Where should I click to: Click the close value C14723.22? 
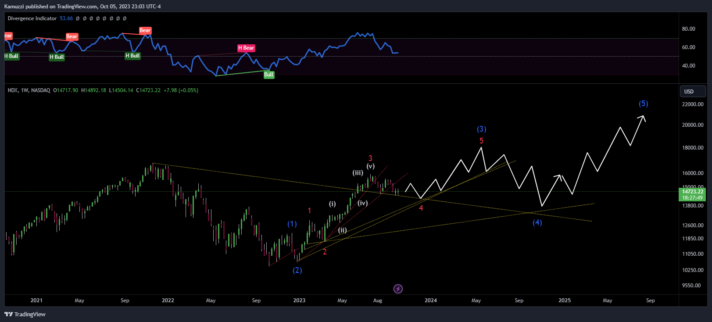(x=148, y=90)
